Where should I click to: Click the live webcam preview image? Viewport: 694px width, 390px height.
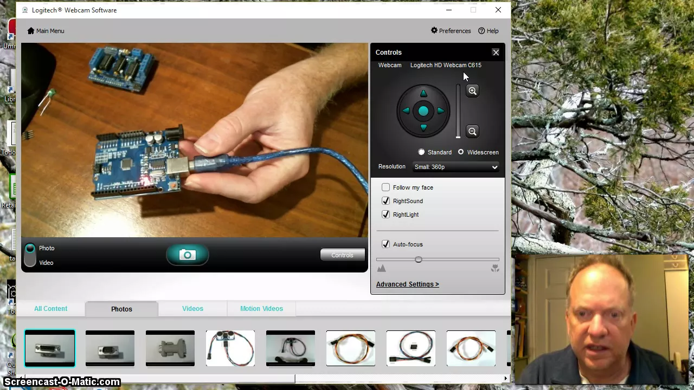(195, 140)
